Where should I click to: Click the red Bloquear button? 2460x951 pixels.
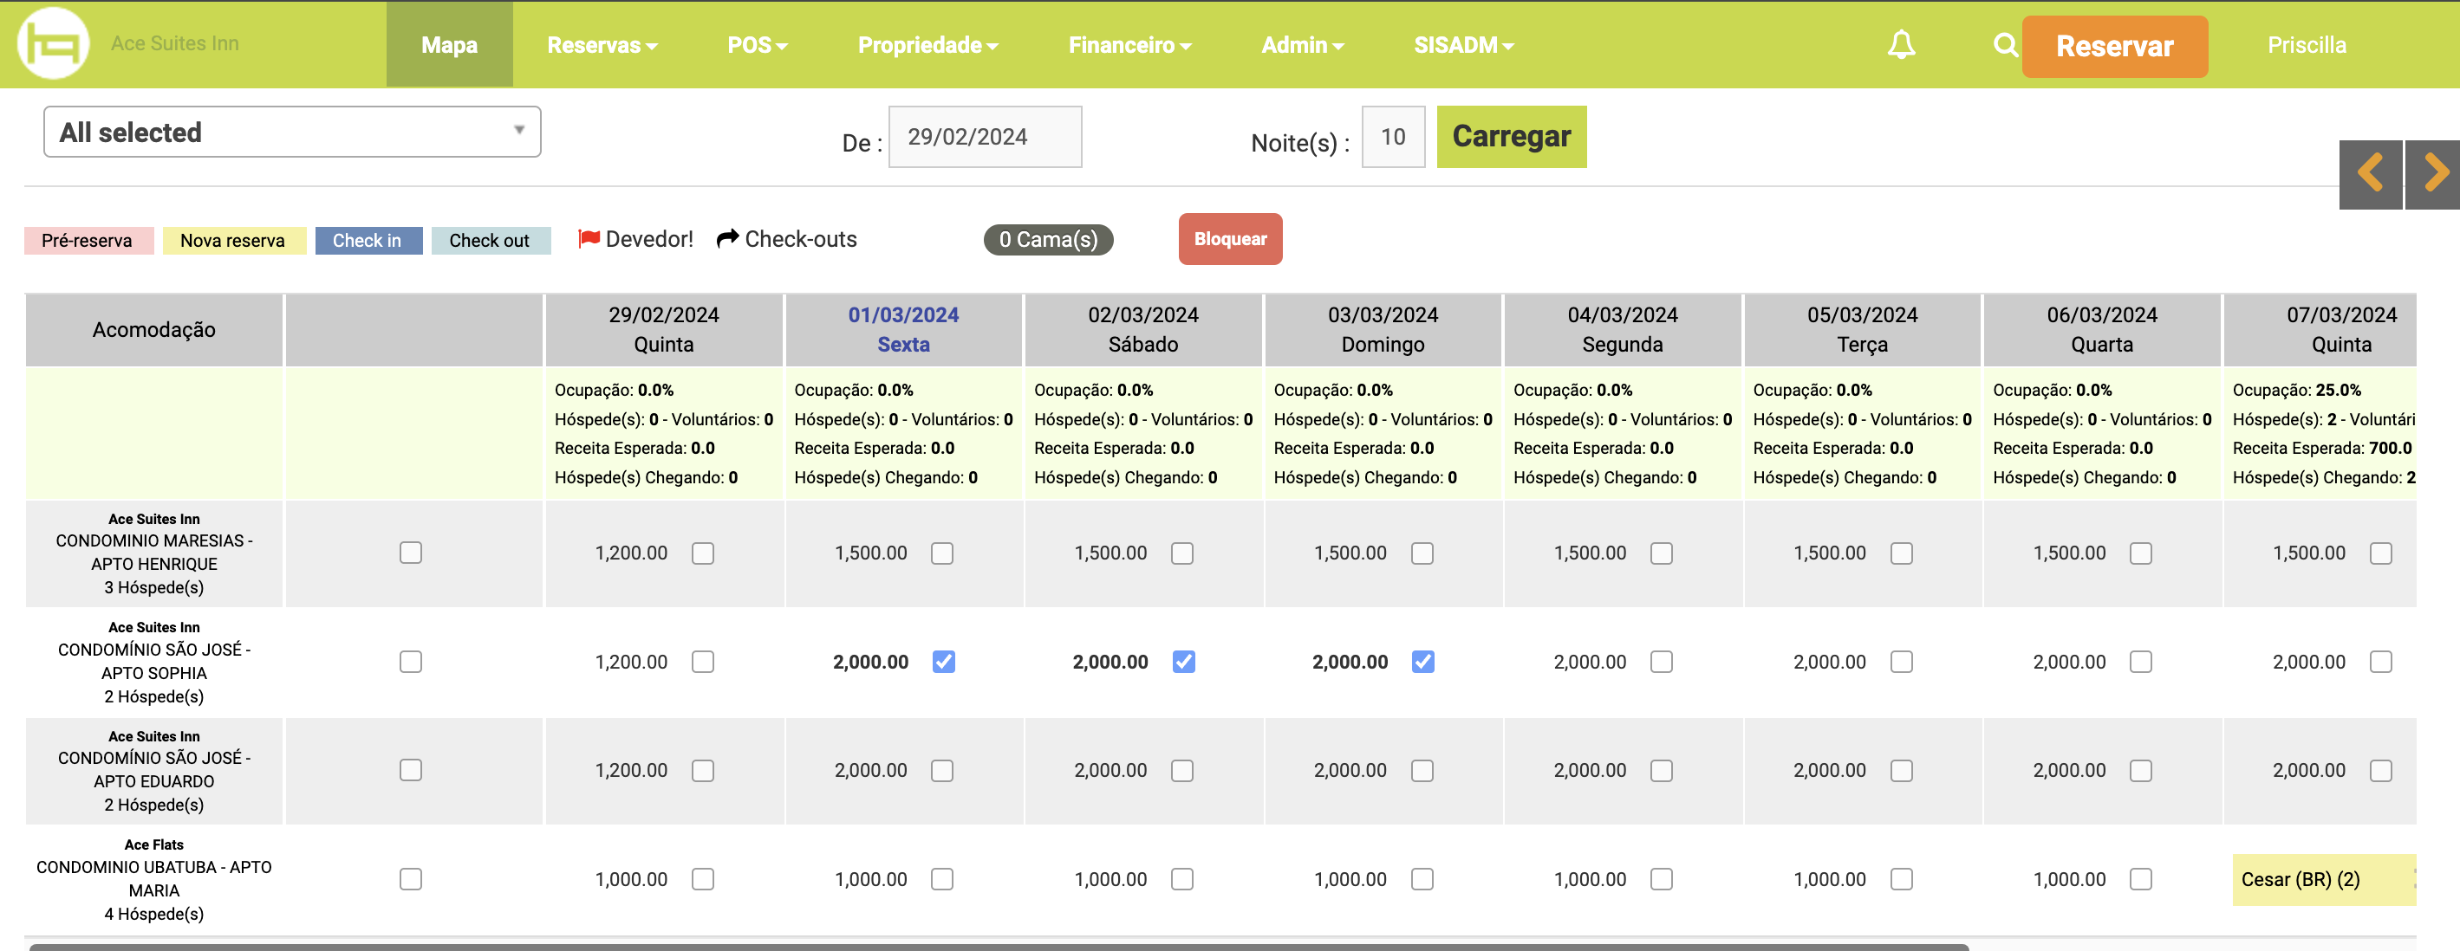coord(1229,238)
